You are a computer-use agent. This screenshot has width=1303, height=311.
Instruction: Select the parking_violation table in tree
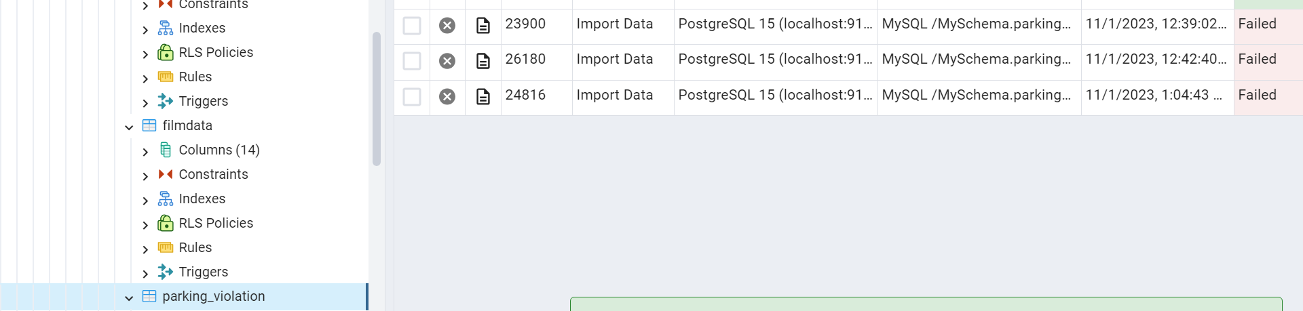pyautogui.click(x=213, y=296)
